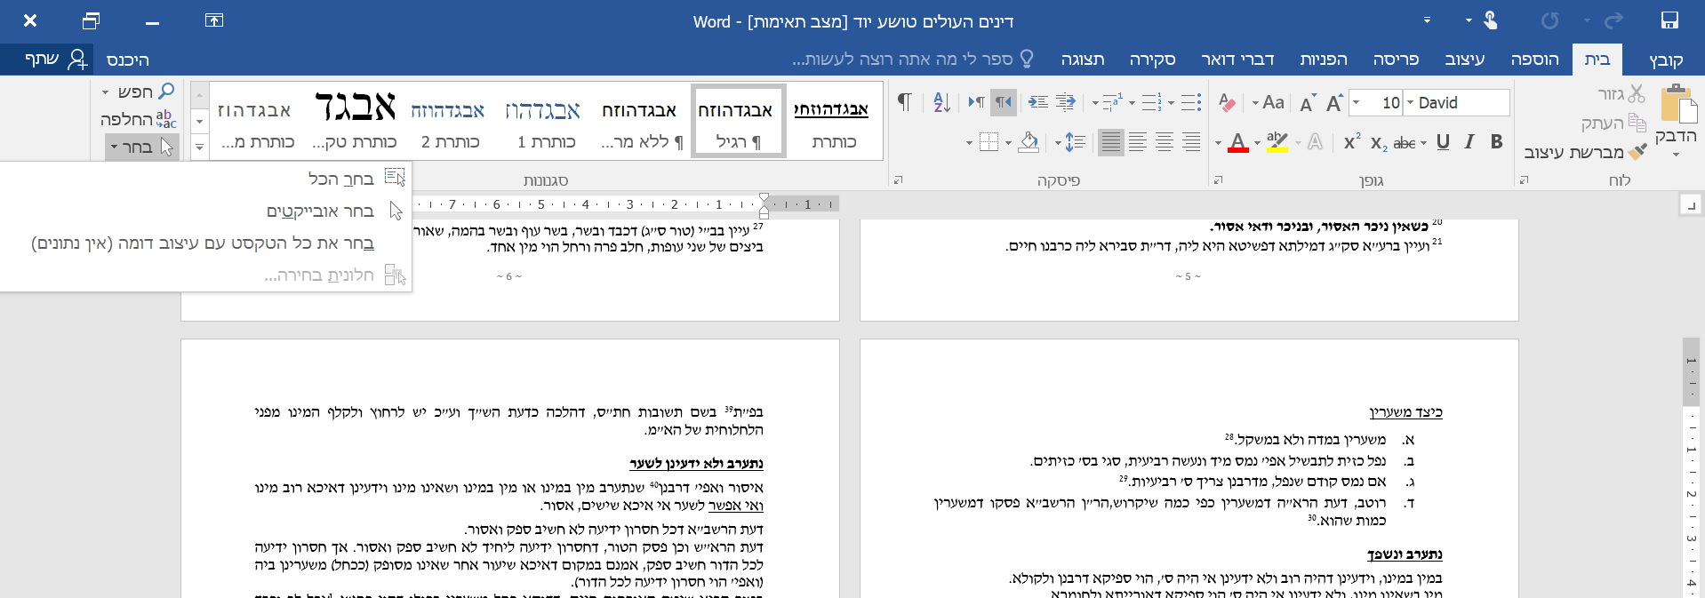Image resolution: width=1705 pixels, height=598 pixels.
Task: Activate the Format Painter (מברשת עיצוב) brush
Action: tap(1637, 152)
